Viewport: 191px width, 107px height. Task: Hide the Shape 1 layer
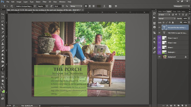coord(159,47)
